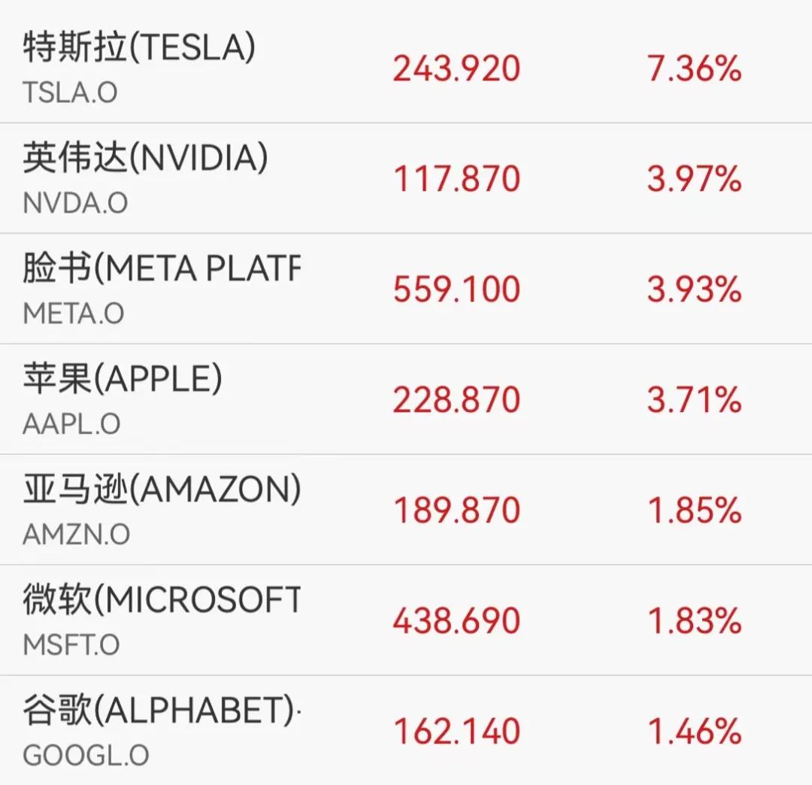Open the Tesla (TESLA) stock row
The height and width of the screenshot is (785, 812).
[x=139, y=49]
